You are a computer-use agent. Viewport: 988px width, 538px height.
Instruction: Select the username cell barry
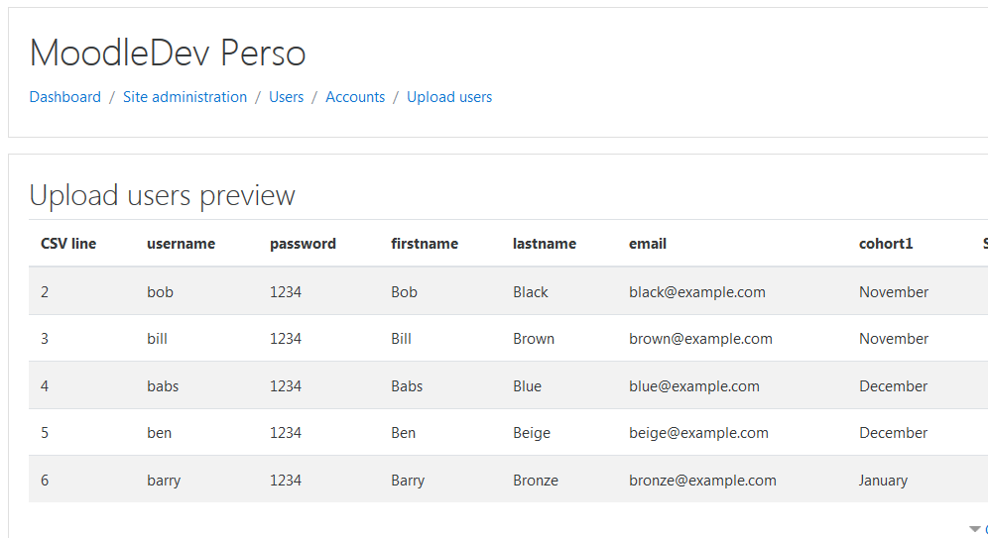(164, 481)
